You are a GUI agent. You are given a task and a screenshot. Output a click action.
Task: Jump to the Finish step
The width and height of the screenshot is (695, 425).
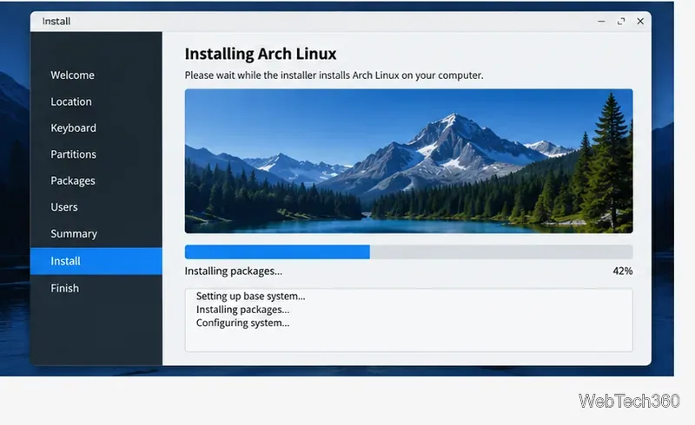(x=64, y=288)
